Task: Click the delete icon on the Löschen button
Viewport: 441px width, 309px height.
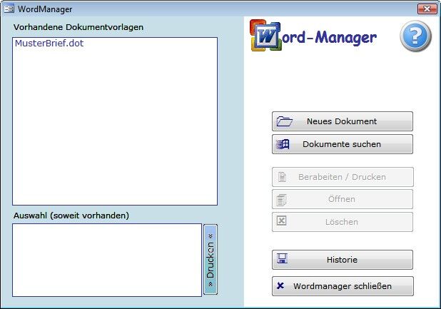Action: [282, 222]
